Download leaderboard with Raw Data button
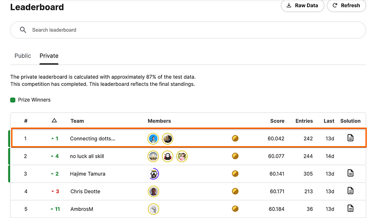This screenshot has height=218, width=371. coord(302,6)
